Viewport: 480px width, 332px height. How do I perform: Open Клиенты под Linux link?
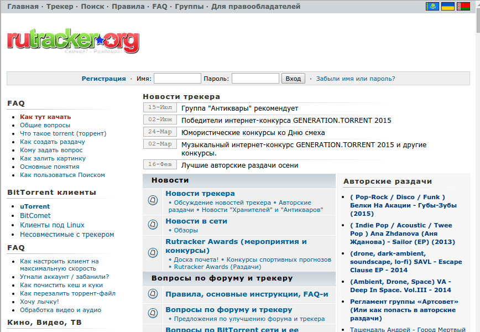pos(52,225)
